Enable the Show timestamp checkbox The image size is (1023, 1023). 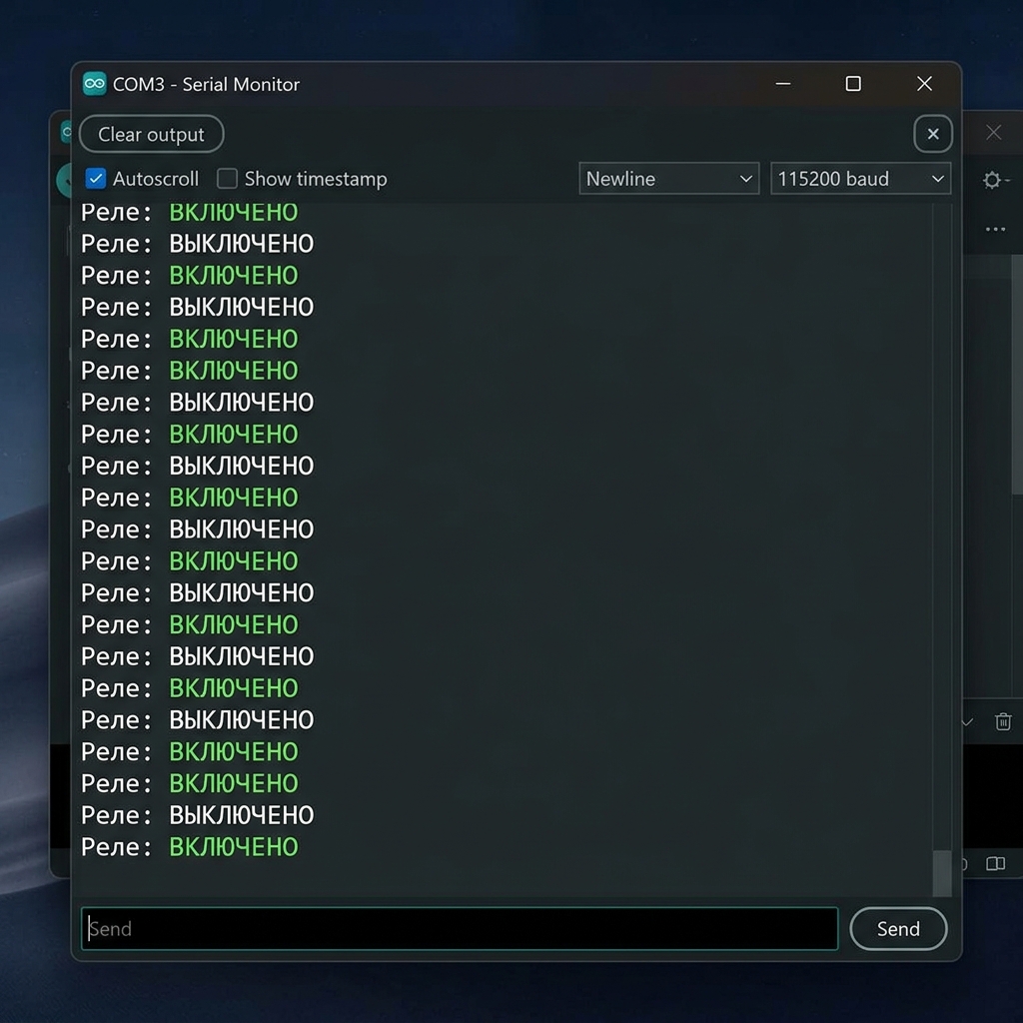tap(228, 179)
